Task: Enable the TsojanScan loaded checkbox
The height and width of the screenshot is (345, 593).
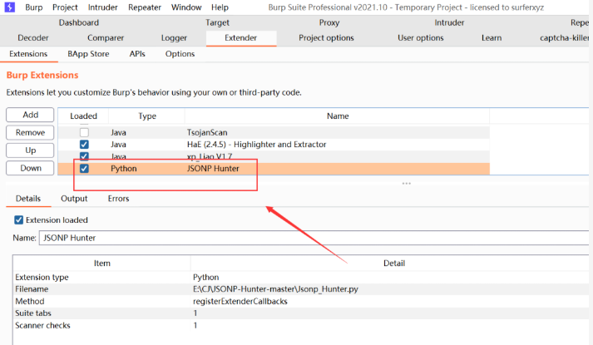Action: pyautogui.click(x=84, y=132)
